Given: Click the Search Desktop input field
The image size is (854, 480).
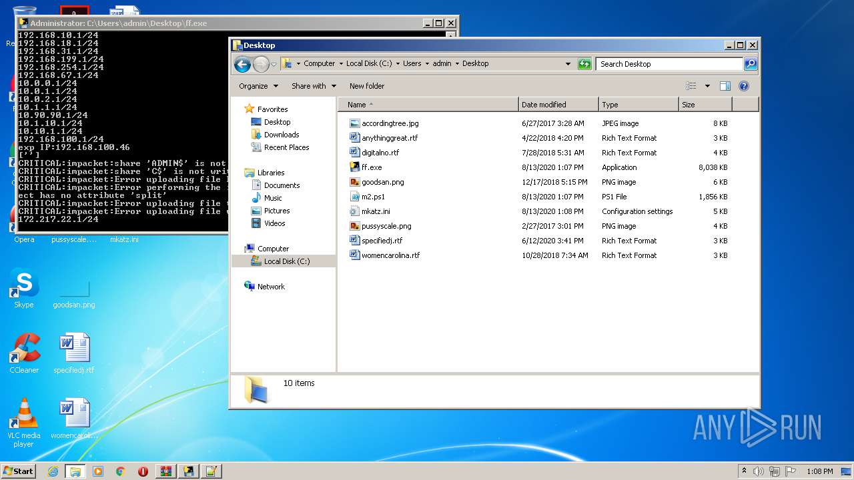Looking at the screenshot, I should point(669,64).
